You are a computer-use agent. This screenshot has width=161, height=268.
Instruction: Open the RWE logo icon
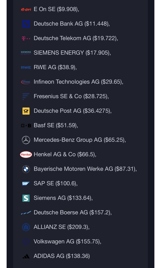(x=26, y=67)
